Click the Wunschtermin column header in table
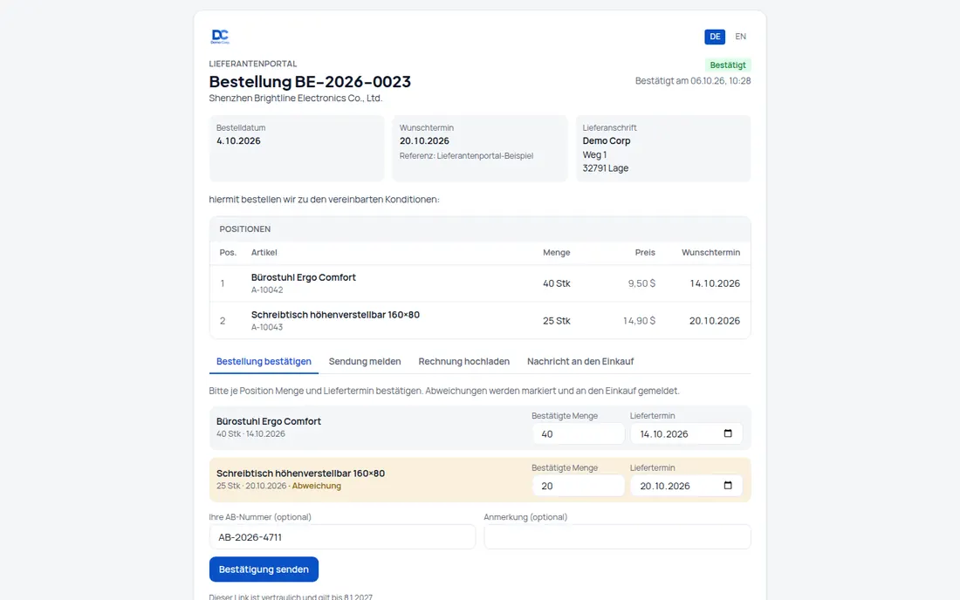 [x=710, y=252]
